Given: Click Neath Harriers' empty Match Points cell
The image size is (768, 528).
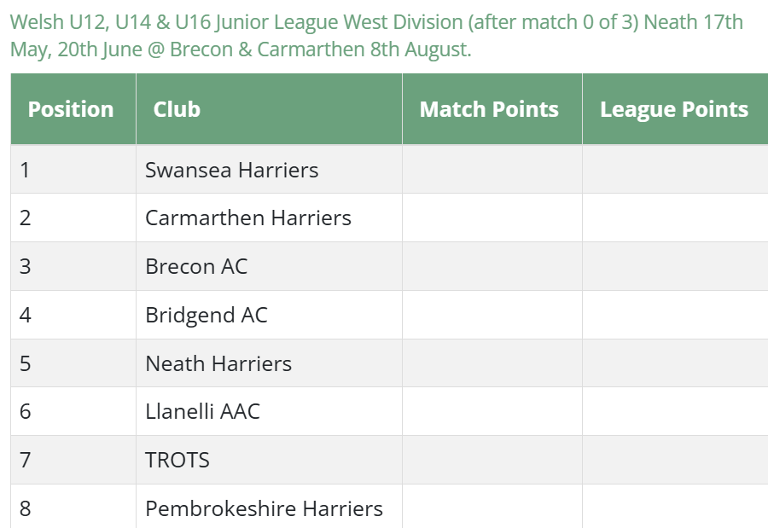Looking at the screenshot, I should 492,363.
